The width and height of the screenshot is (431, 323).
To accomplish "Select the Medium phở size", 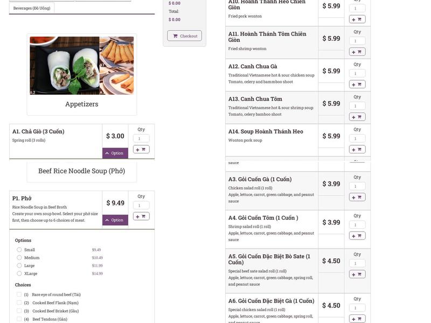I will [18, 257].
